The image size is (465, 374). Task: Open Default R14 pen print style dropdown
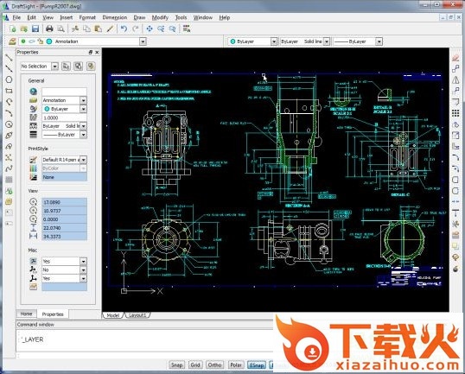pyautogui.click(x=84, y=160)
